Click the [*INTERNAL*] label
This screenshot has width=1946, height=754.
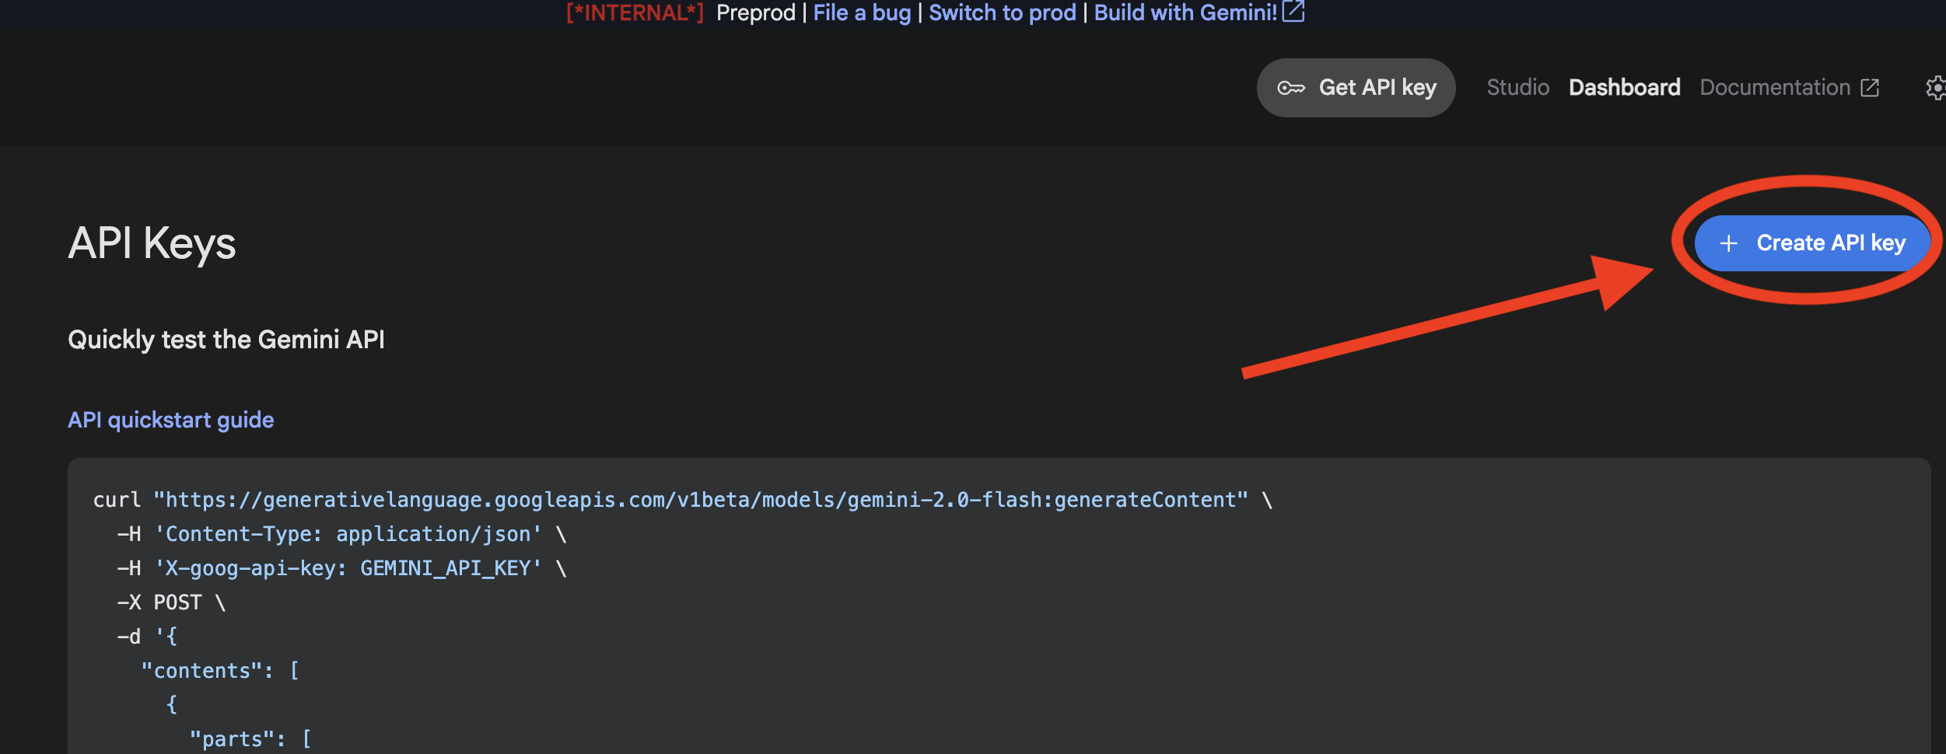pyautogui.click(x=635, y=12)
